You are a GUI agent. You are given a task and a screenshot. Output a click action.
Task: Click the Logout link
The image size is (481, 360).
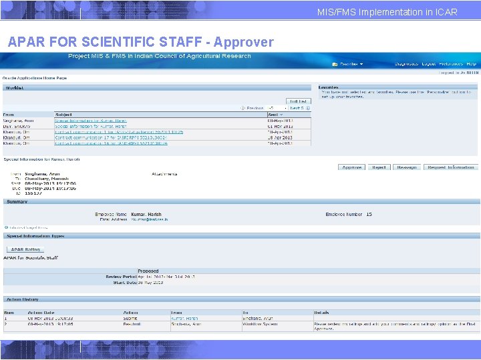pyautogui.click(x=428, y=64)
